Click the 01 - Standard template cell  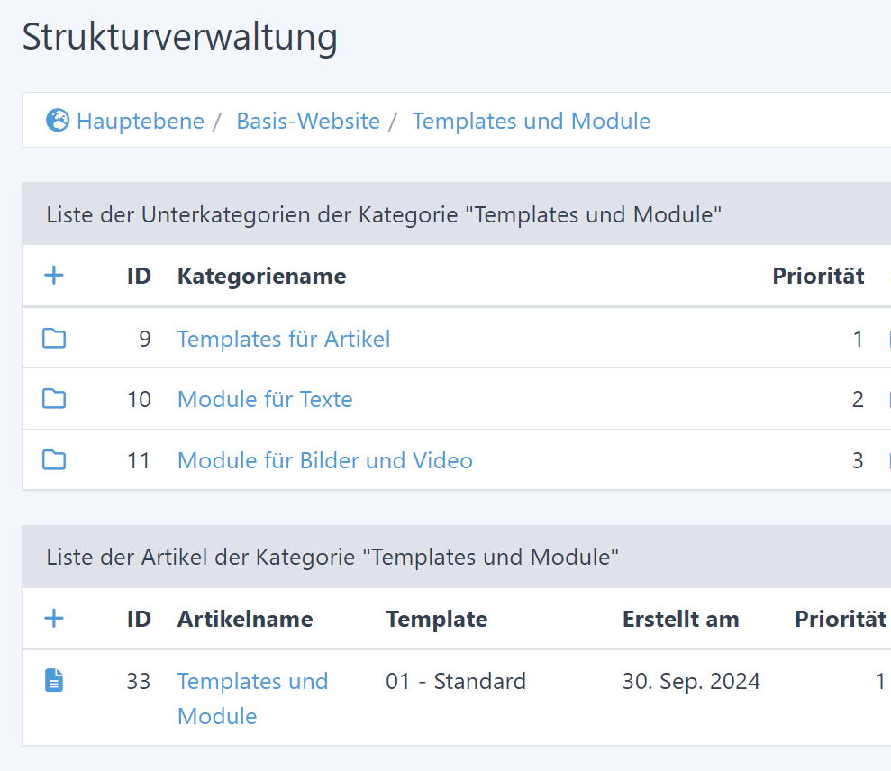(x=456, y=681)
